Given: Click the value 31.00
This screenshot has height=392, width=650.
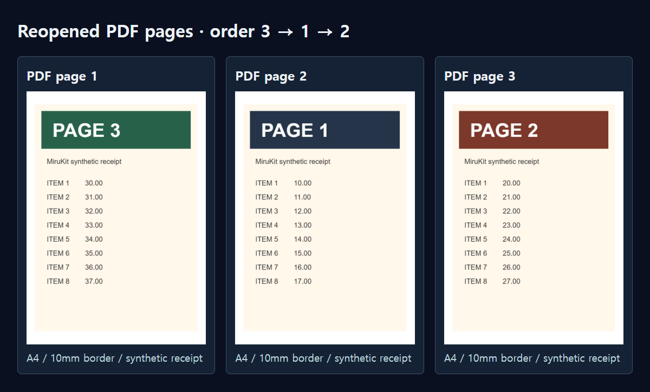Looking at the screenshot, I should coord(94,197).
